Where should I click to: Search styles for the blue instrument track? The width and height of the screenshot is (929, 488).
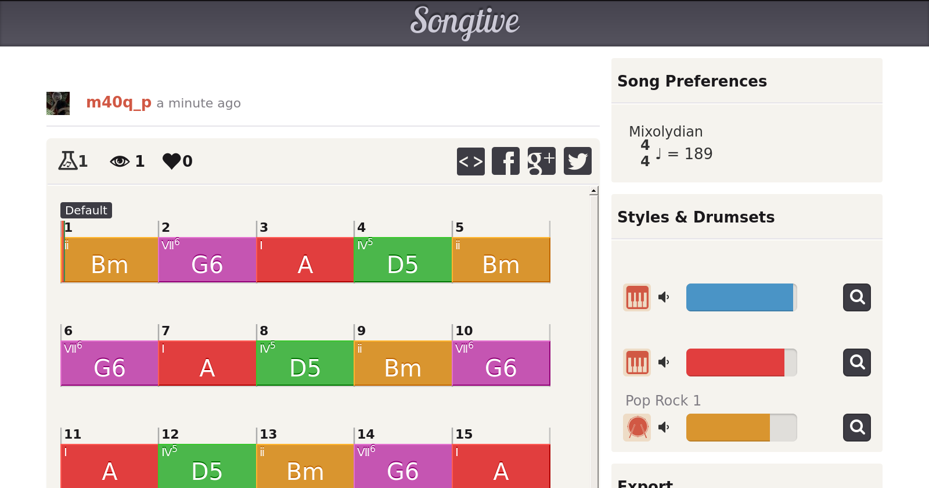[x=856, y=297]
